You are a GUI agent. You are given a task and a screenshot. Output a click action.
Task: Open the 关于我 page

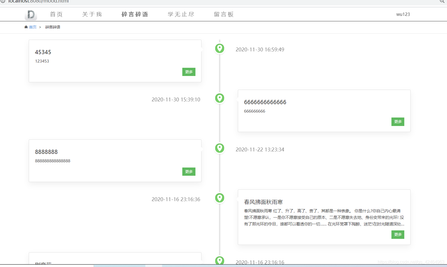pyautogui.click(x=92, y=14)
